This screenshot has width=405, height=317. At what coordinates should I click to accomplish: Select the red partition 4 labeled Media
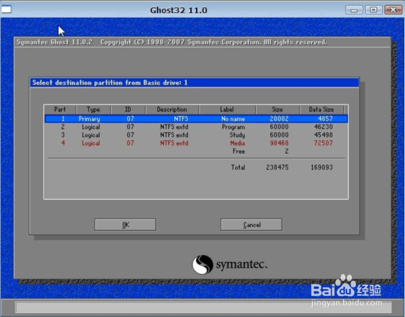click(197, 143)
